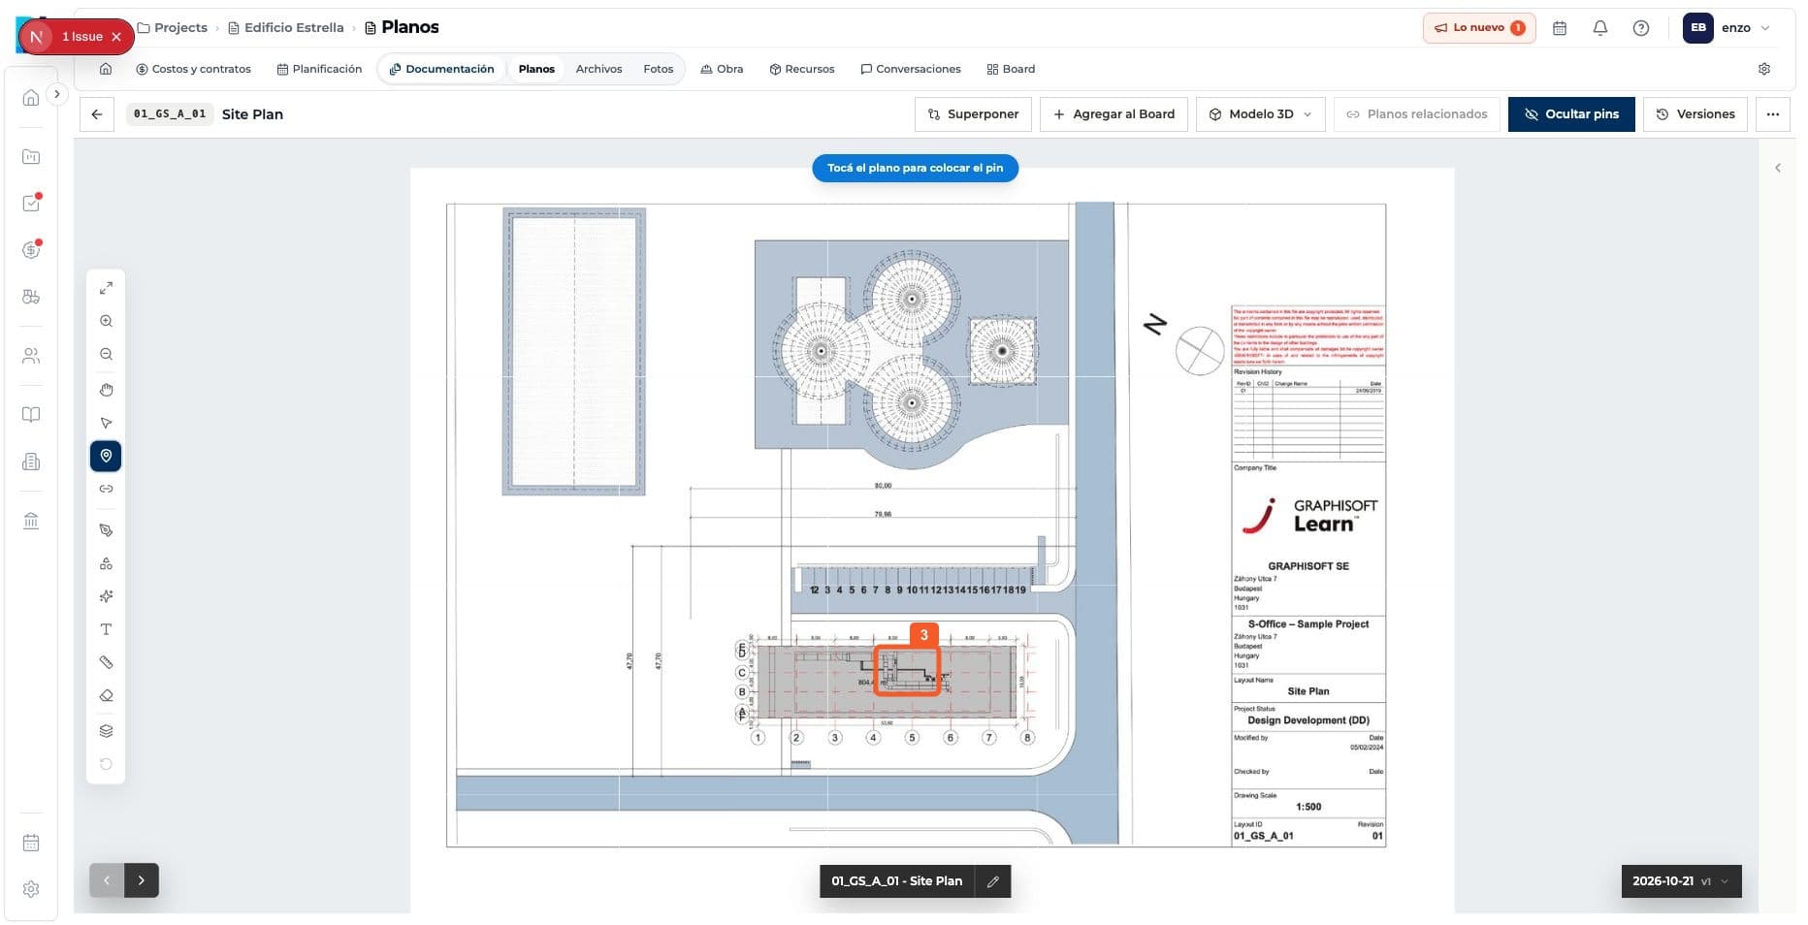Open the Versiones button
The image size is (1808, 925).
[1695, 114]
